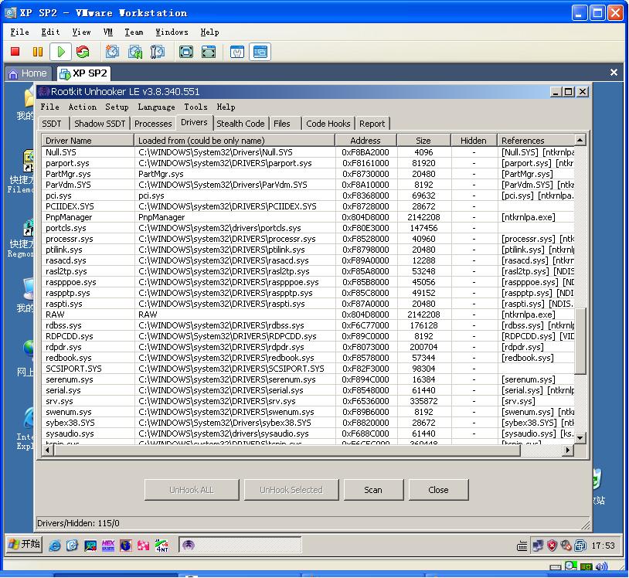This screenshot has width=629, height=578.
Task: Open the Language menu
Action: [156, 107]
